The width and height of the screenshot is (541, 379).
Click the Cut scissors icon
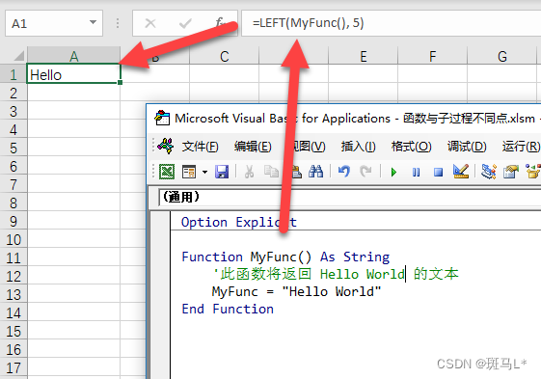249,172
